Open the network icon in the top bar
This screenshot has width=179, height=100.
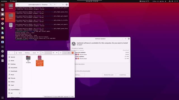[170, 1]
